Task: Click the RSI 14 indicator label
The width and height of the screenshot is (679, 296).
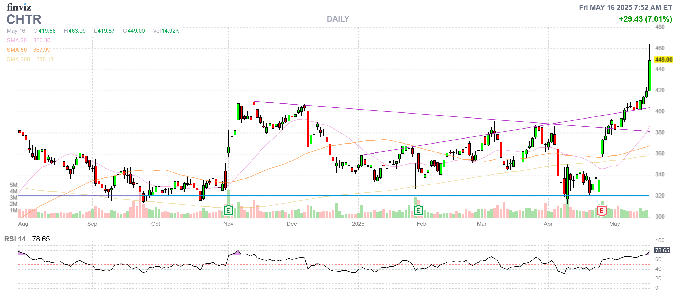Action: [x=15, y=239]
